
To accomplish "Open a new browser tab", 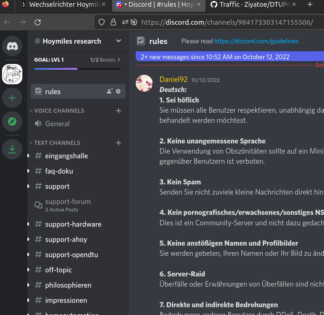I will (310, 4).
